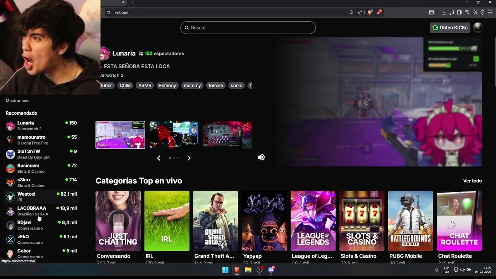
Task: Open the League of Legends category card
Action: pyautogui.click(x=313, y=221)
